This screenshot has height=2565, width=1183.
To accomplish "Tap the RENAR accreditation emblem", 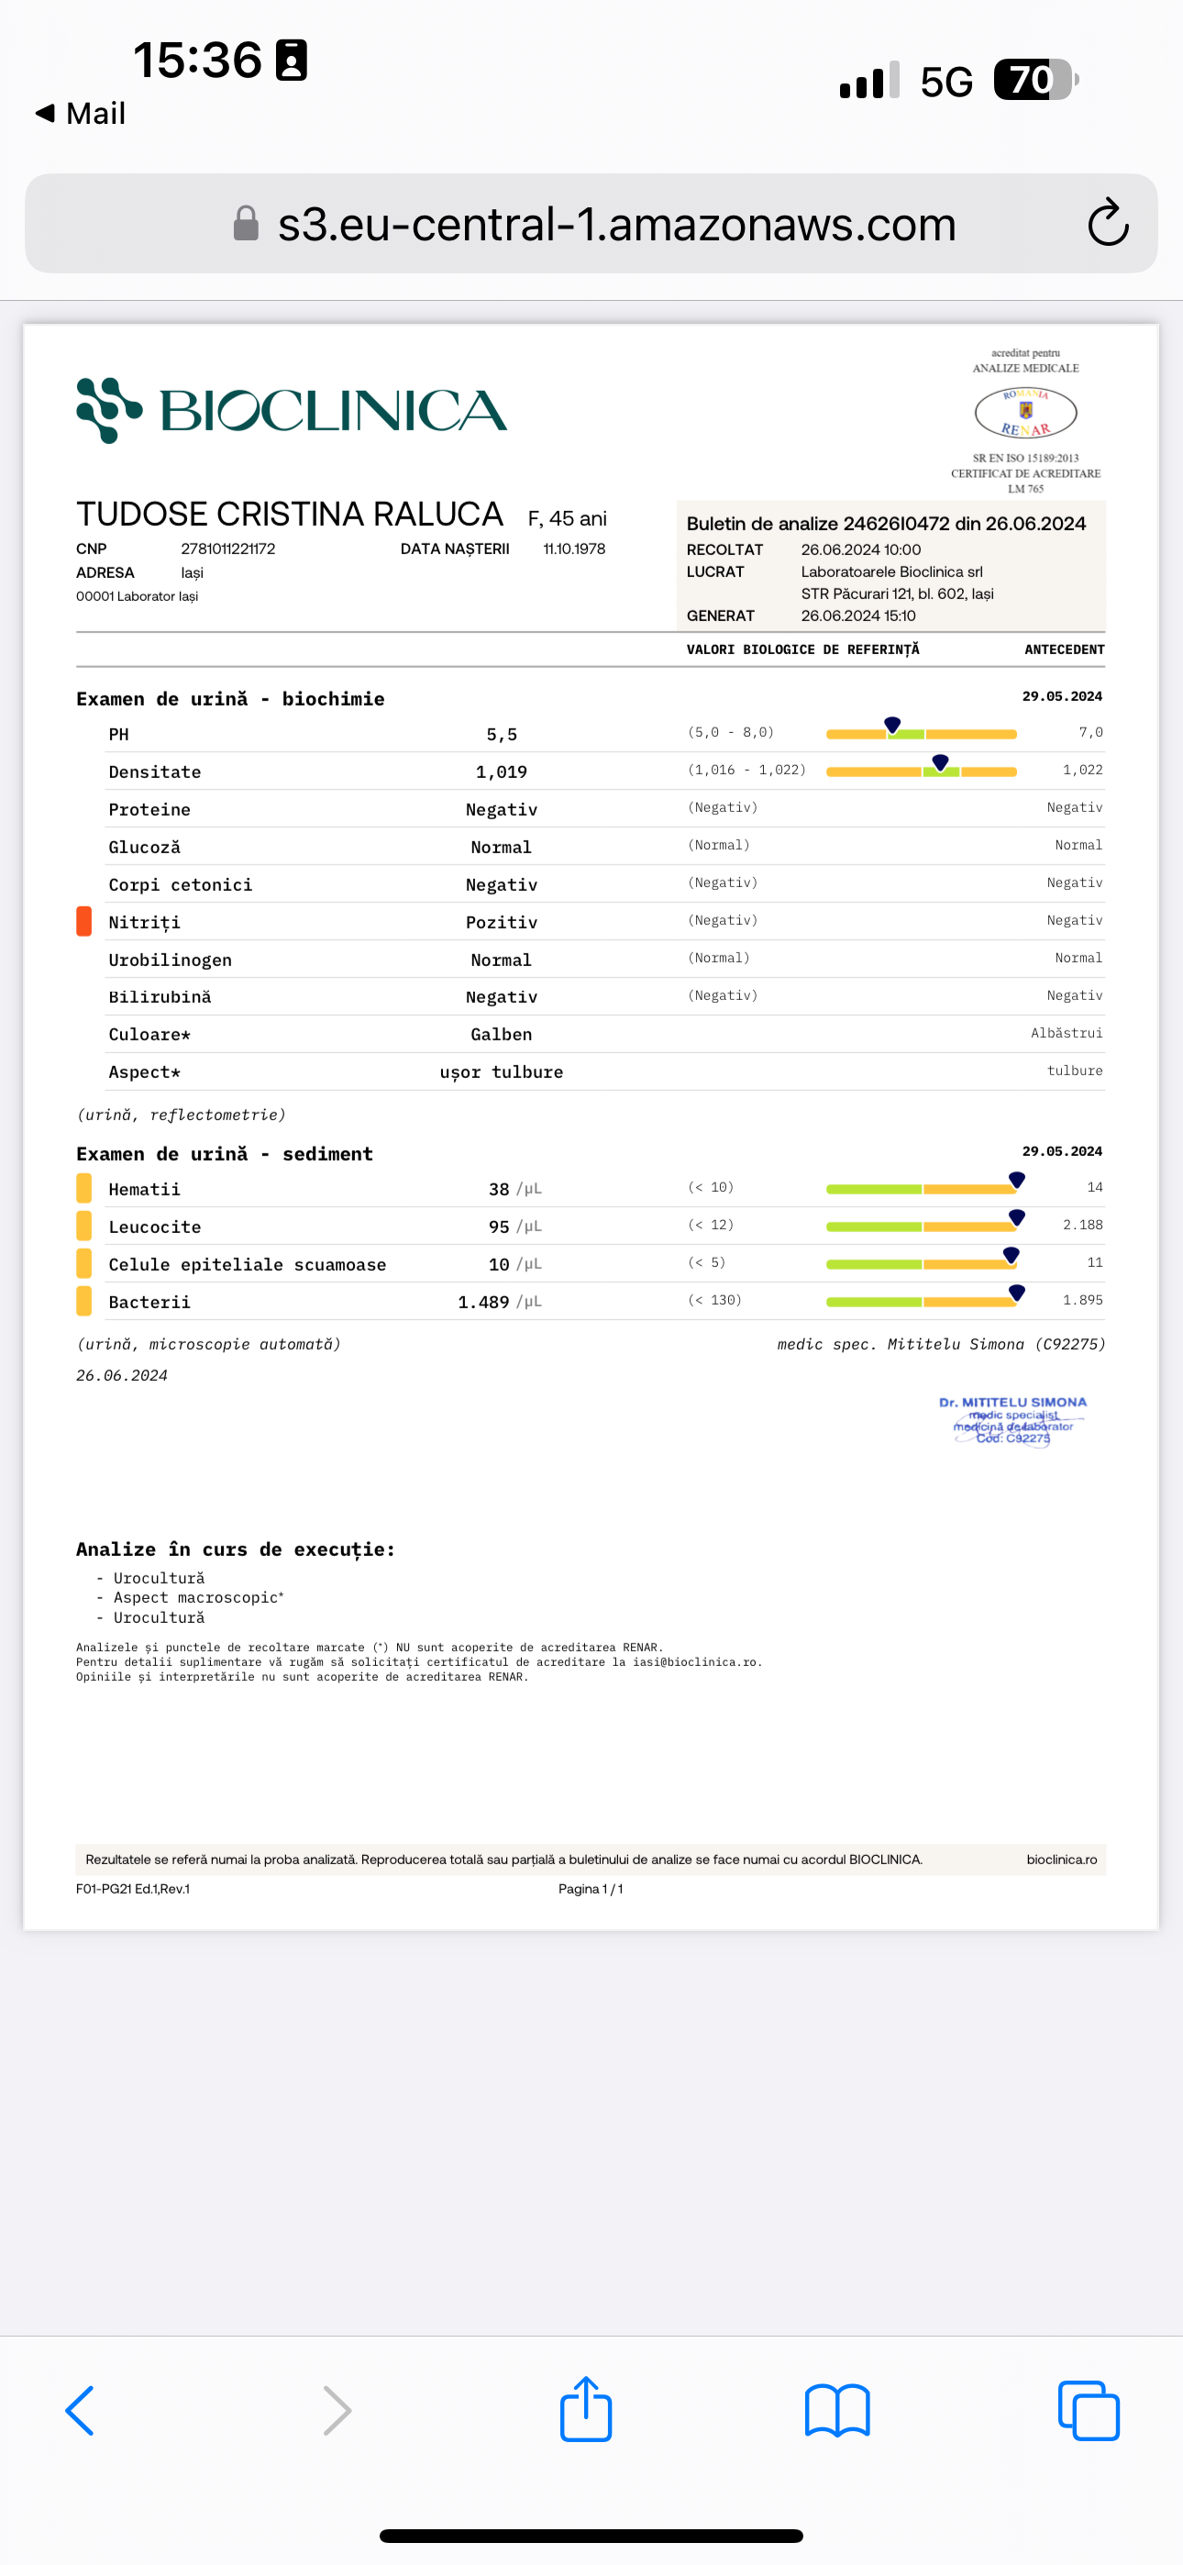I will click(x=1025, y=412).
